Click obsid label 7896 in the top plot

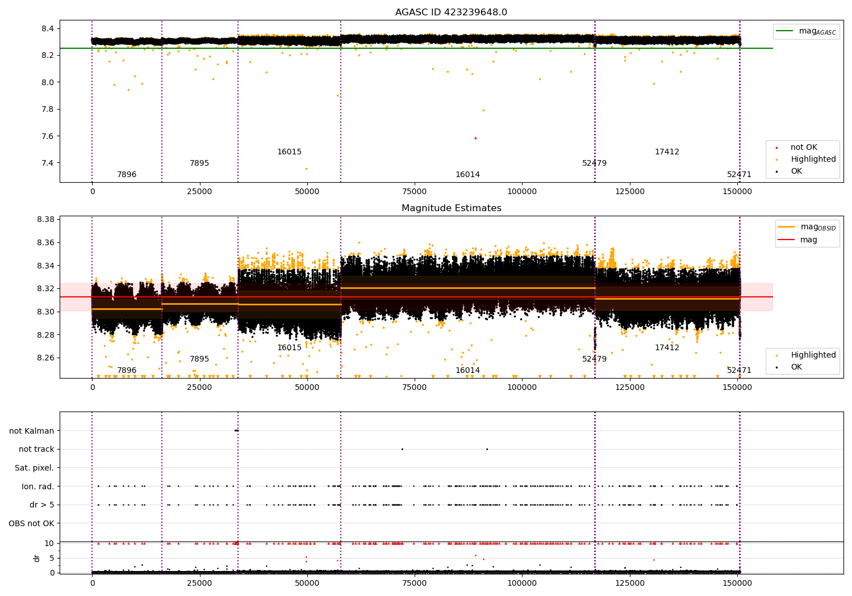127,175
